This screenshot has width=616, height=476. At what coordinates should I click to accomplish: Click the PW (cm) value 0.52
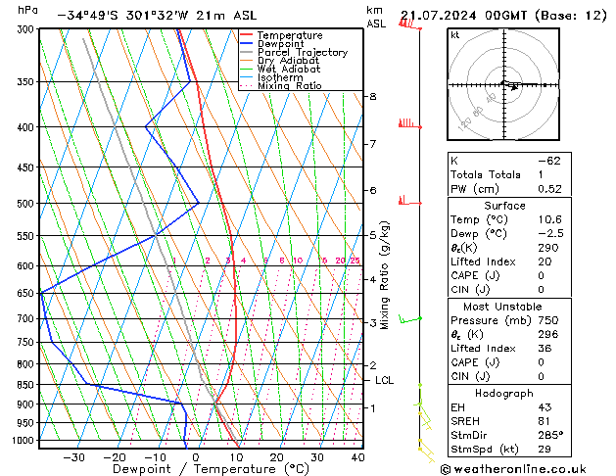[549, 189]
